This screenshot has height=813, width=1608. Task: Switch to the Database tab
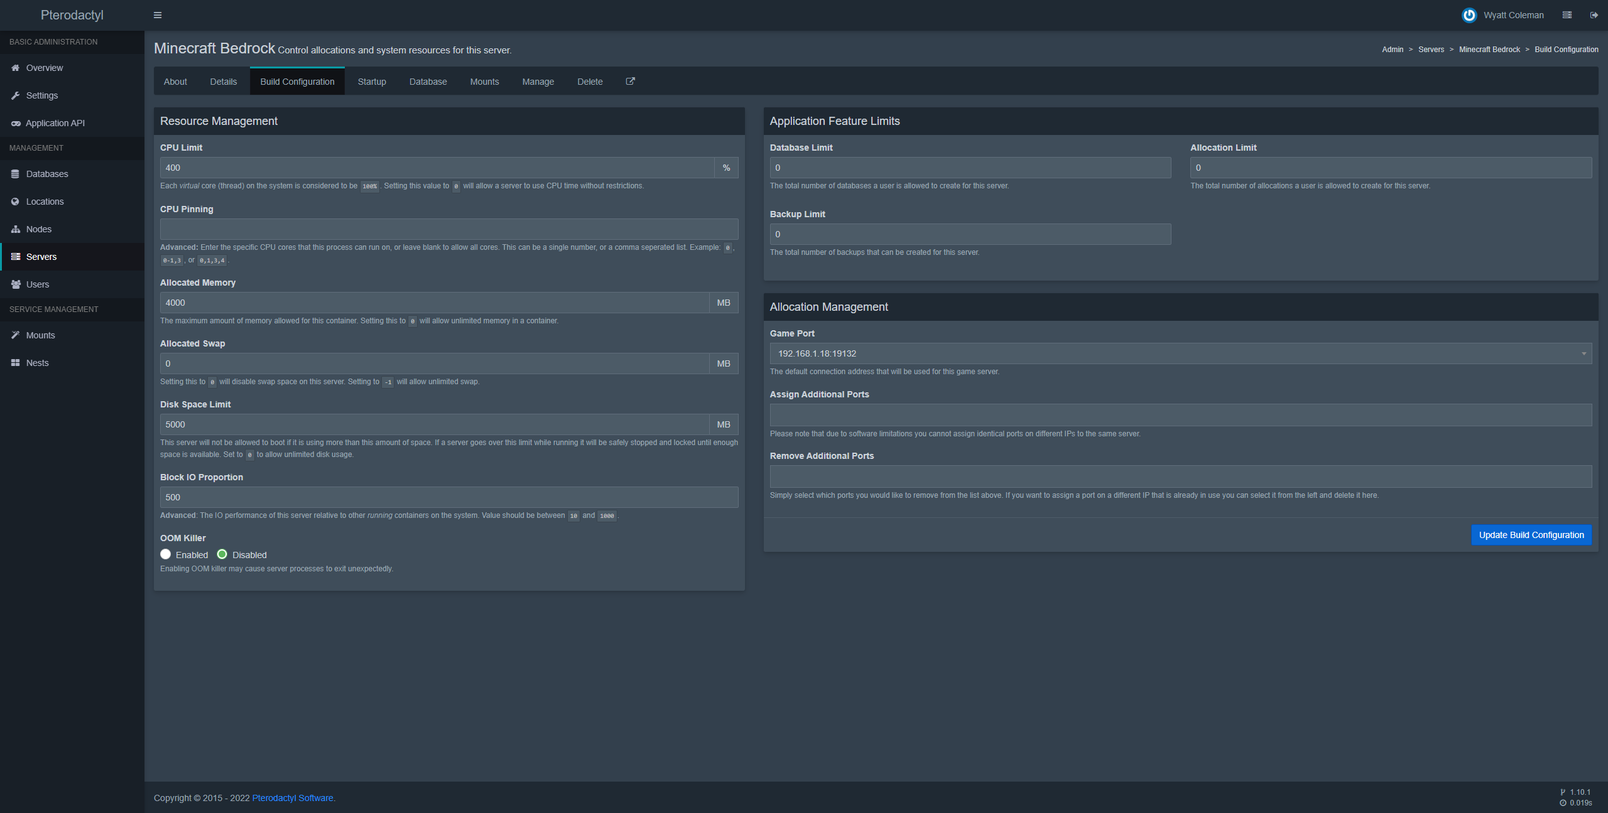428,82
